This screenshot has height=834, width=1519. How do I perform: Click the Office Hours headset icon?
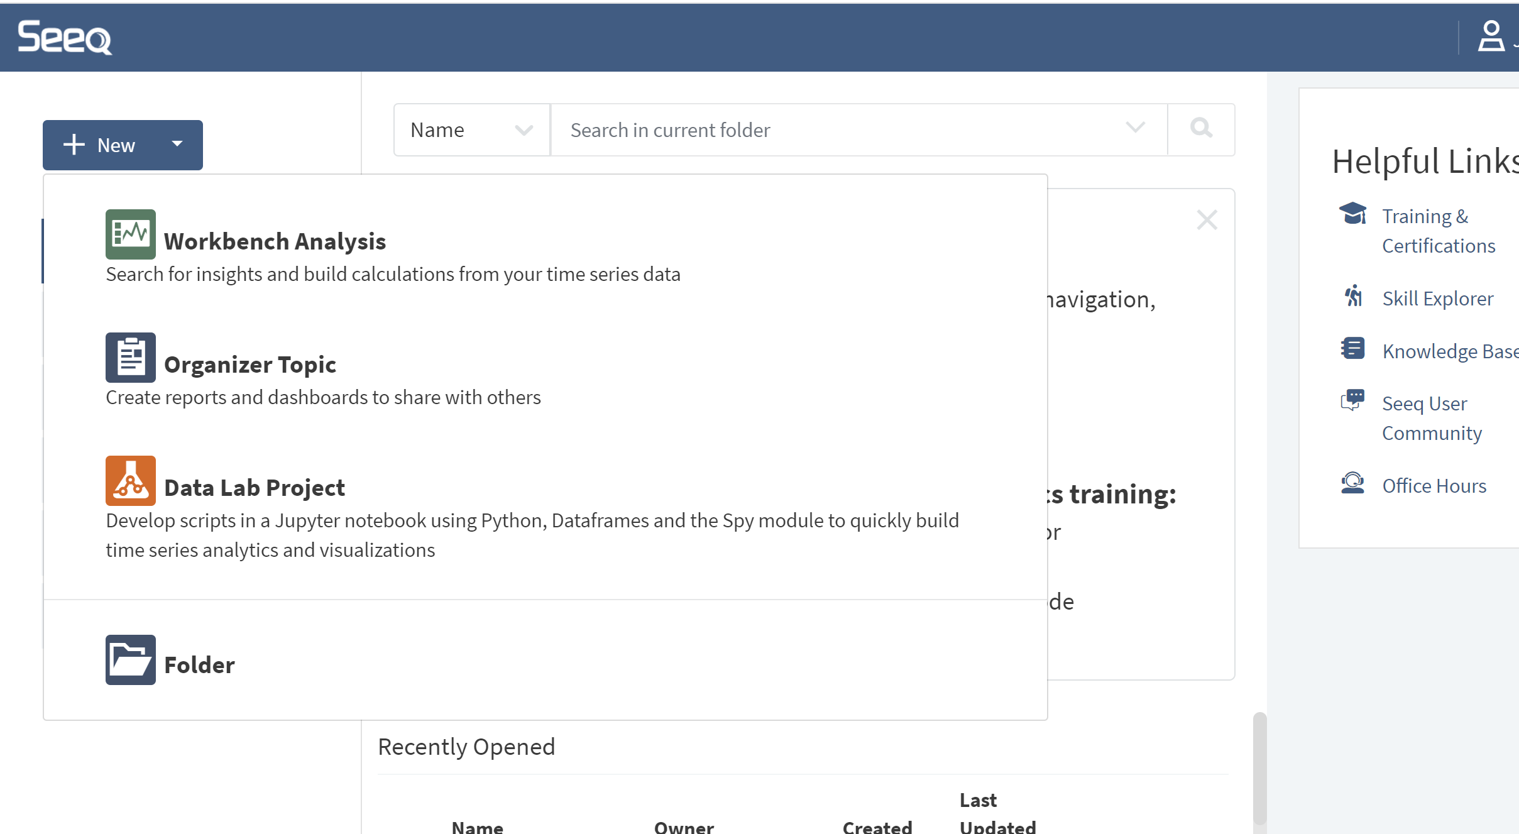tap(1352, 483)
